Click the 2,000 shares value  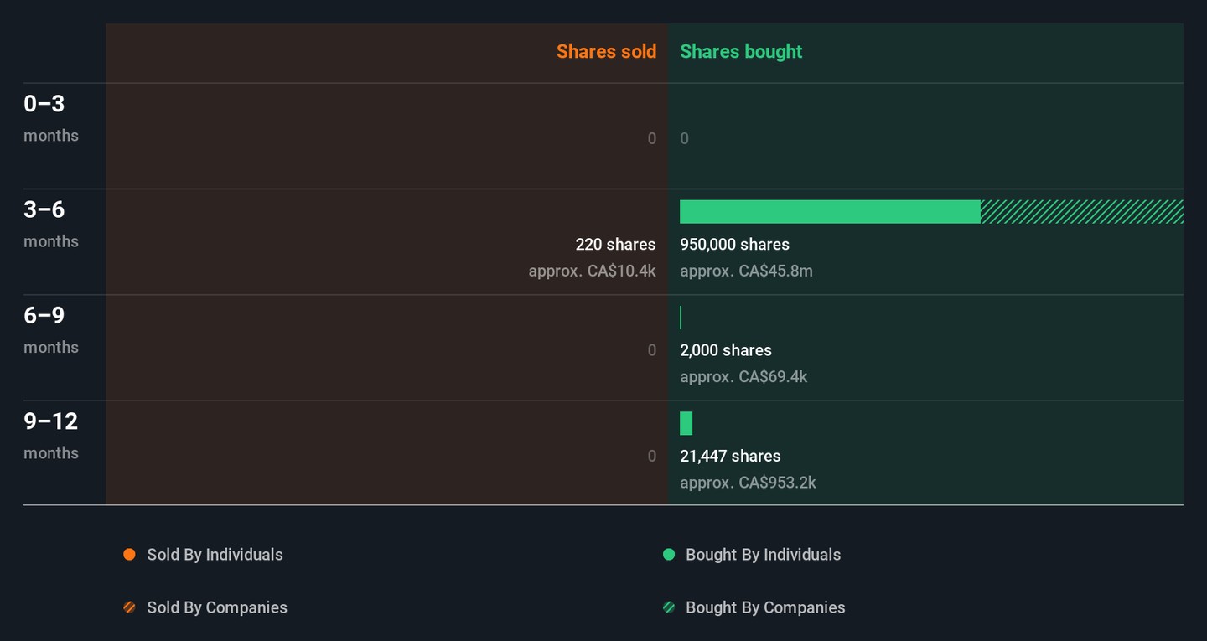click(x=726, y=350)
